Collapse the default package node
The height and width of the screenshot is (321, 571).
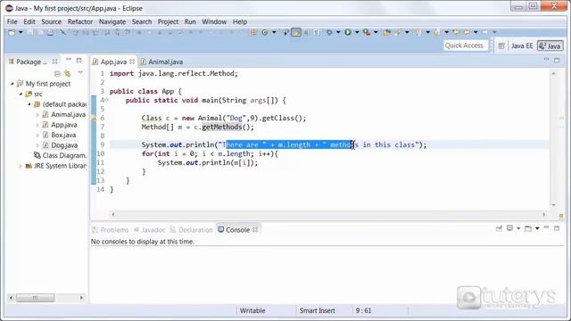29,104
